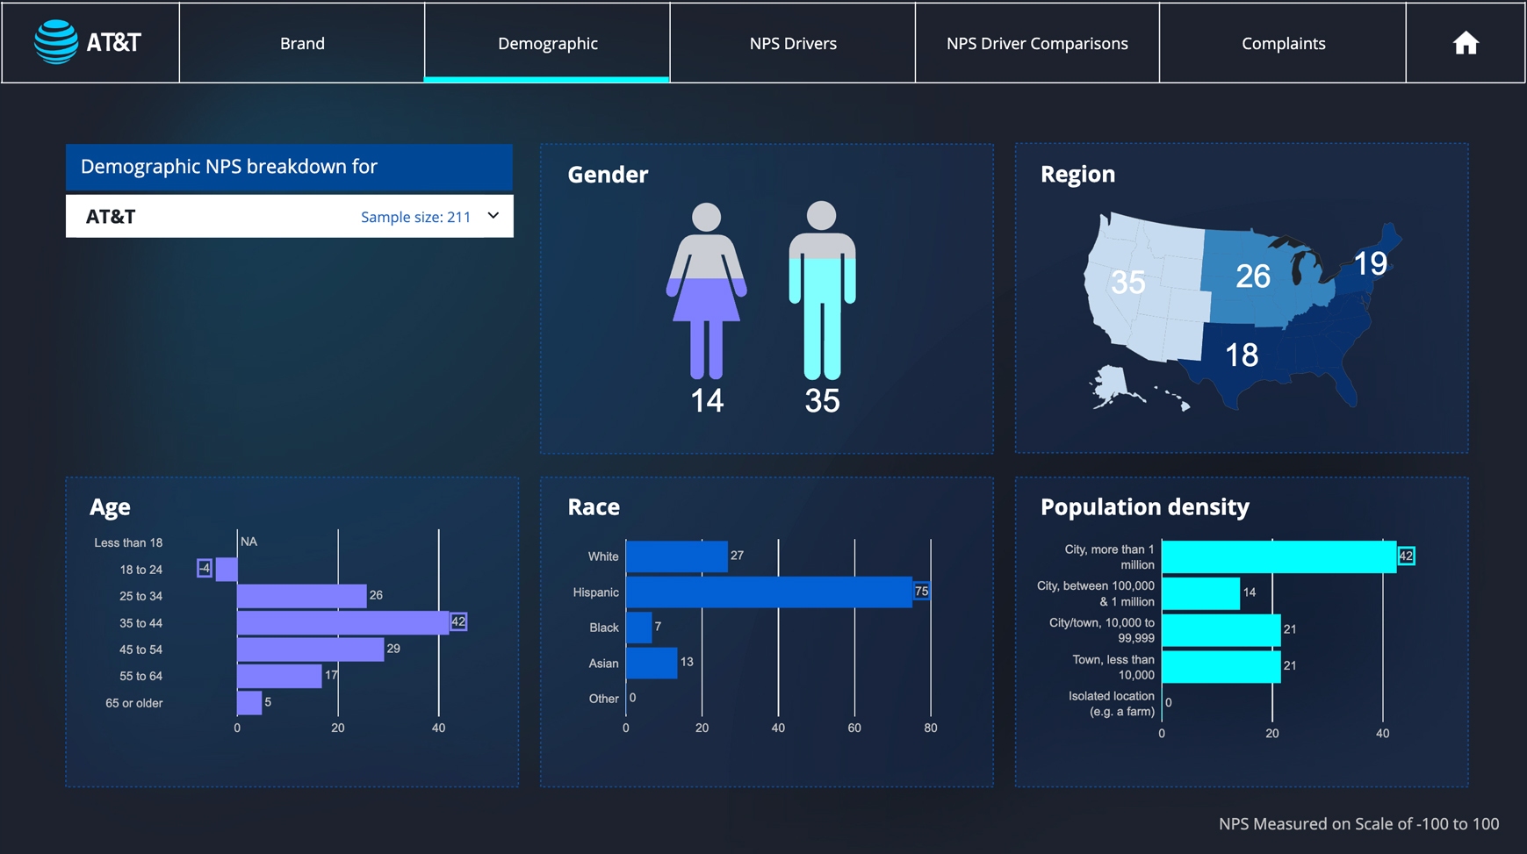Click the 65 or older age bar
Image resolution: width=1527 pixels, height=854 pixels.
(x=249, y=702)
